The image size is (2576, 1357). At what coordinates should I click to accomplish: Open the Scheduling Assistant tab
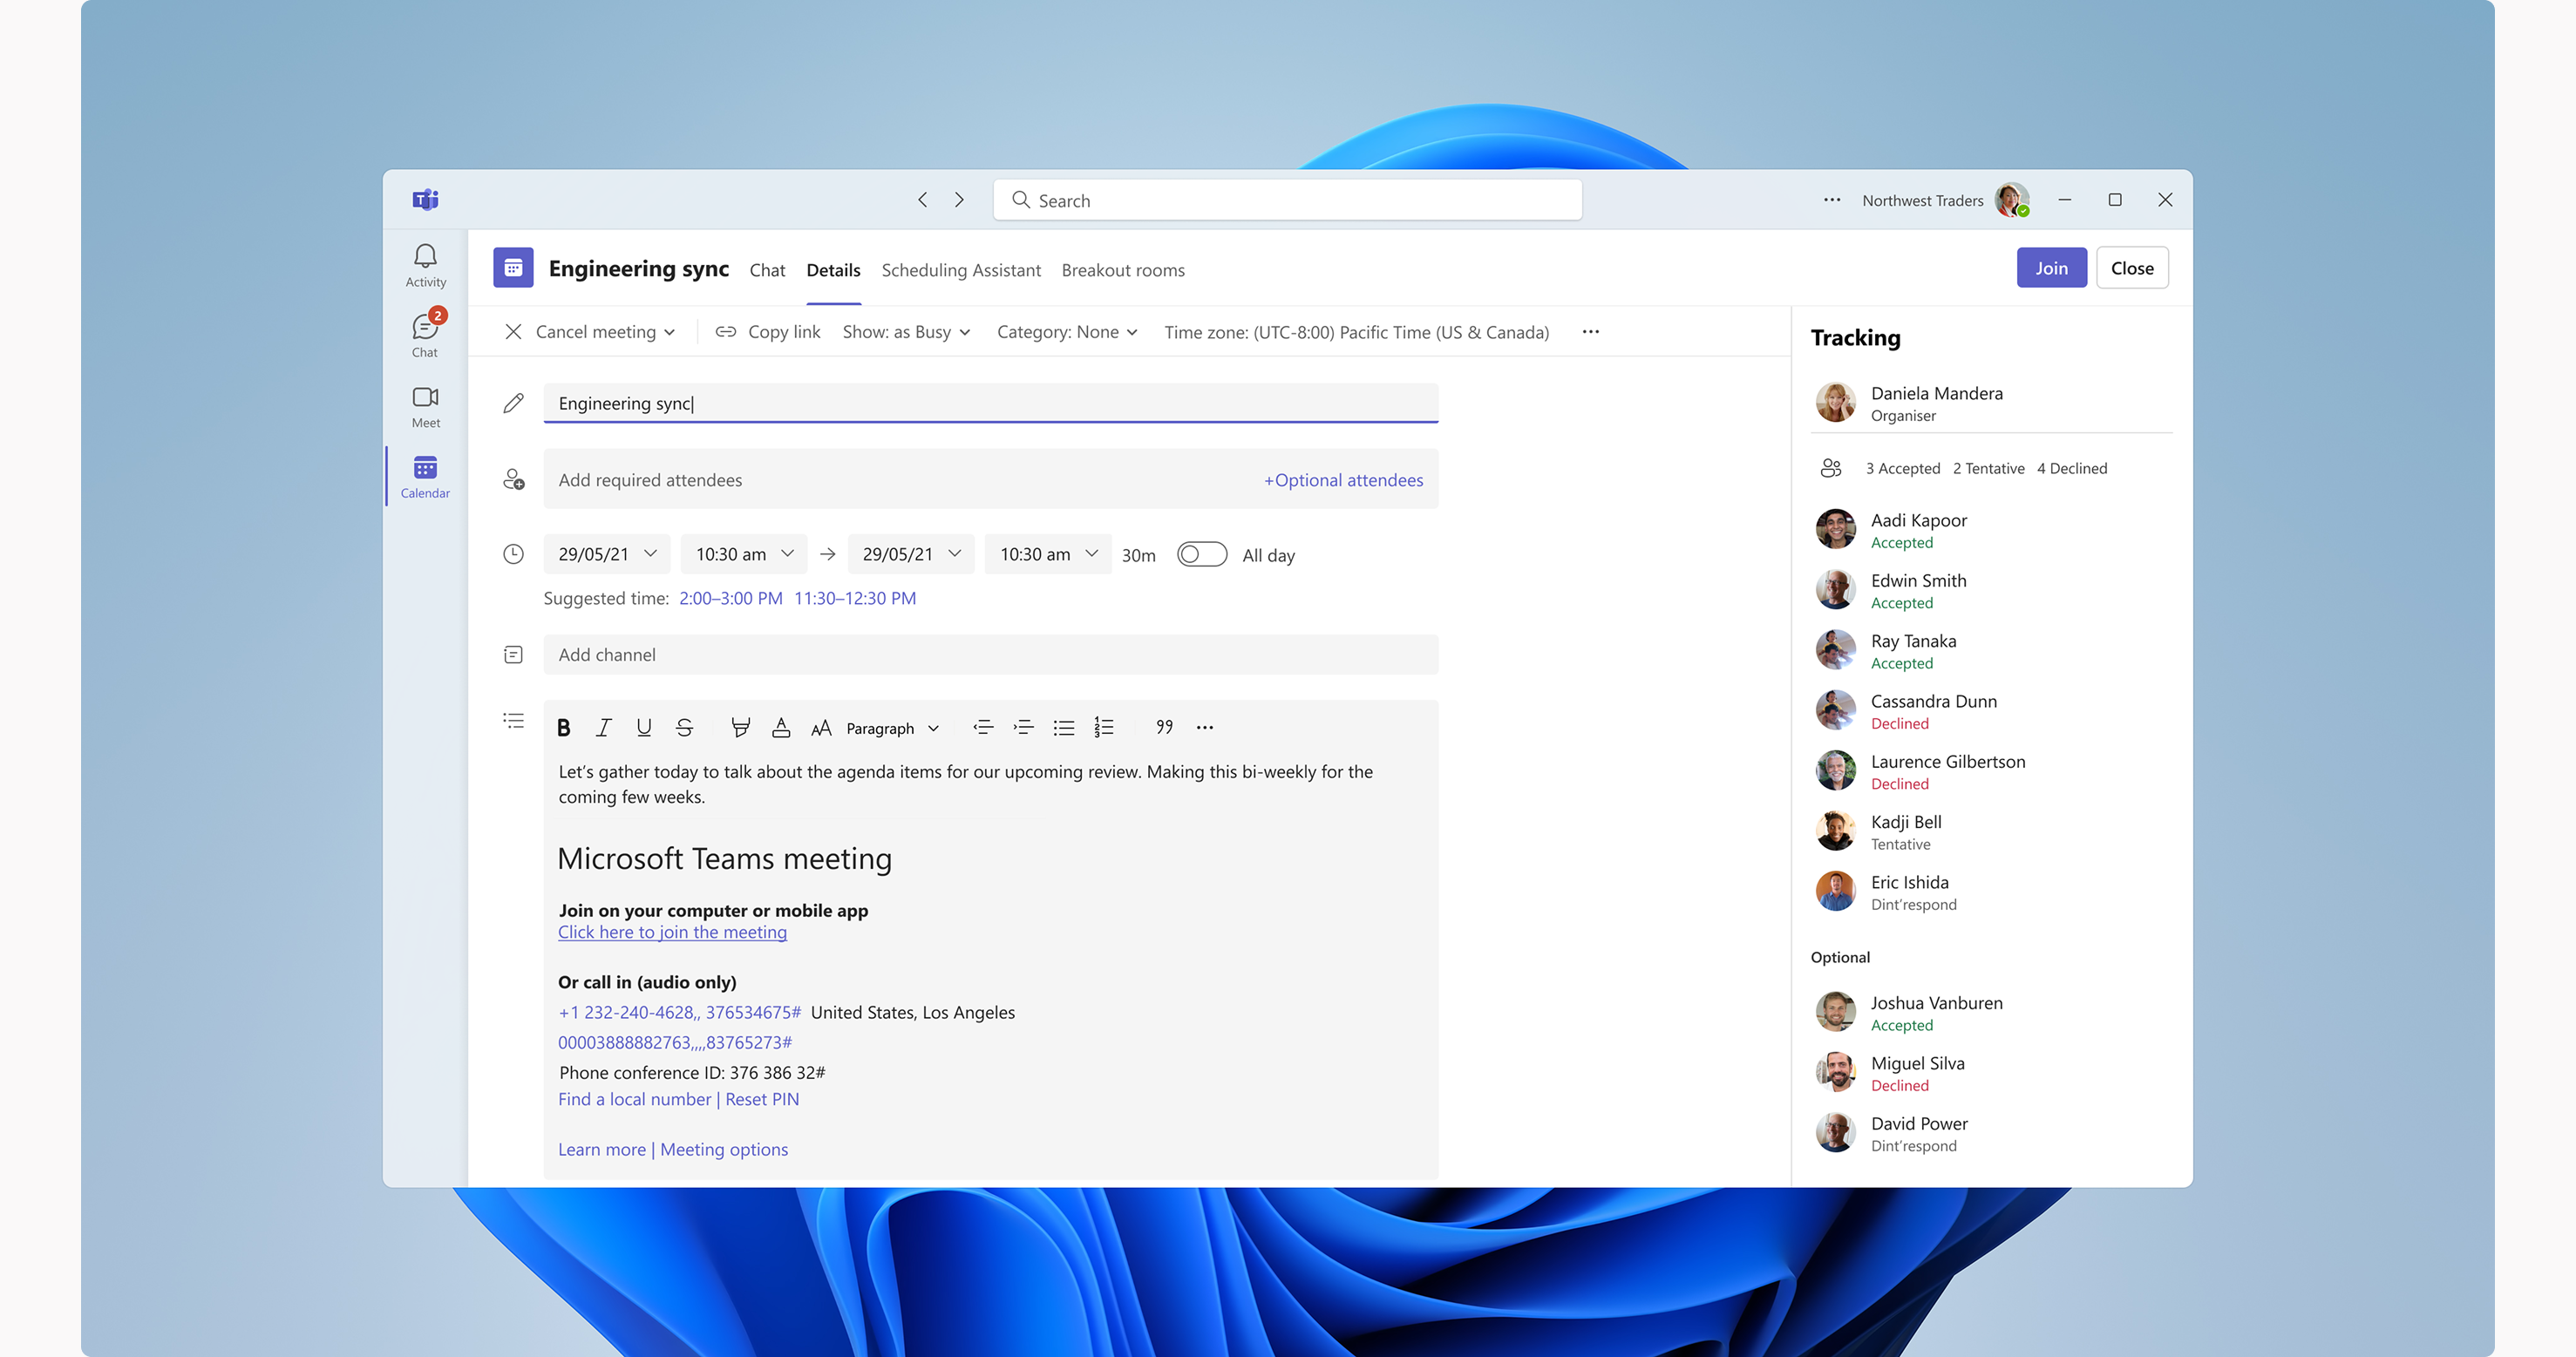coord(961,270)
